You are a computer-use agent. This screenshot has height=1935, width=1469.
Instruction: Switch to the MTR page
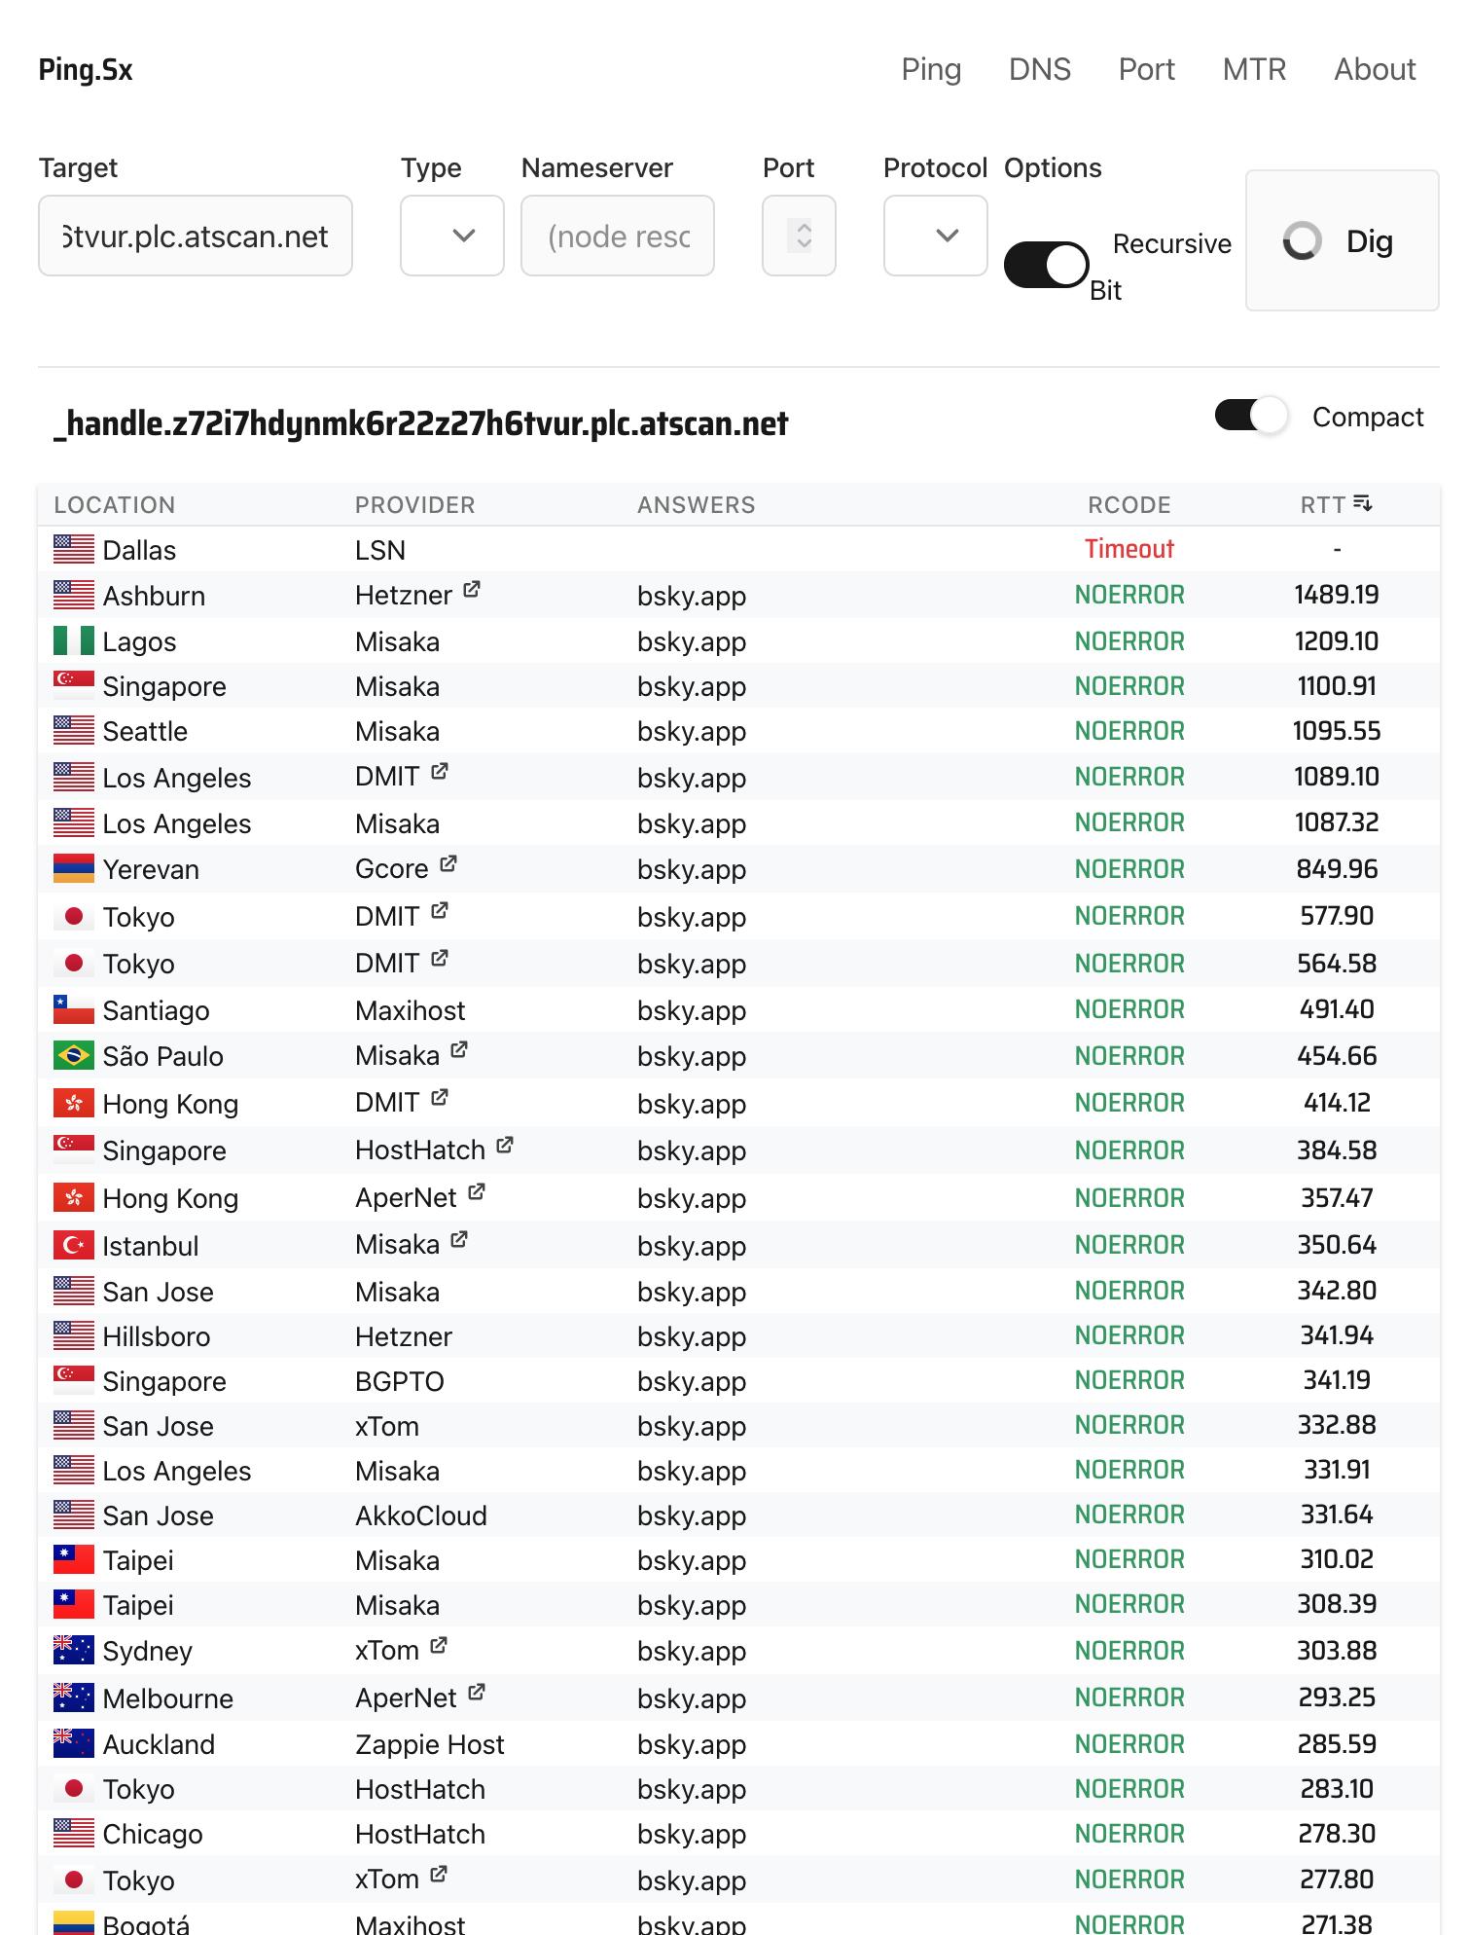coord(1254,70)
